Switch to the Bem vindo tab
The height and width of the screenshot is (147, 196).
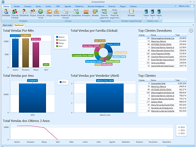(x=7, y=25)
